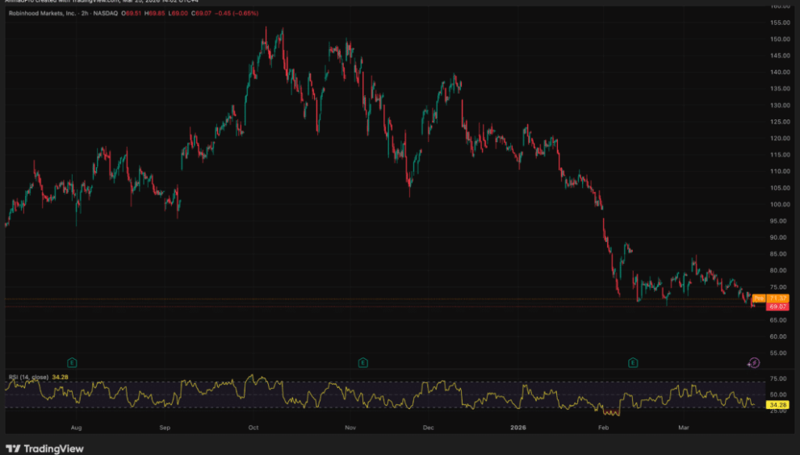This screenshot has height=455, width=800.
Task: Select the orange 71.37 pre-market price label
Action: 777,298
